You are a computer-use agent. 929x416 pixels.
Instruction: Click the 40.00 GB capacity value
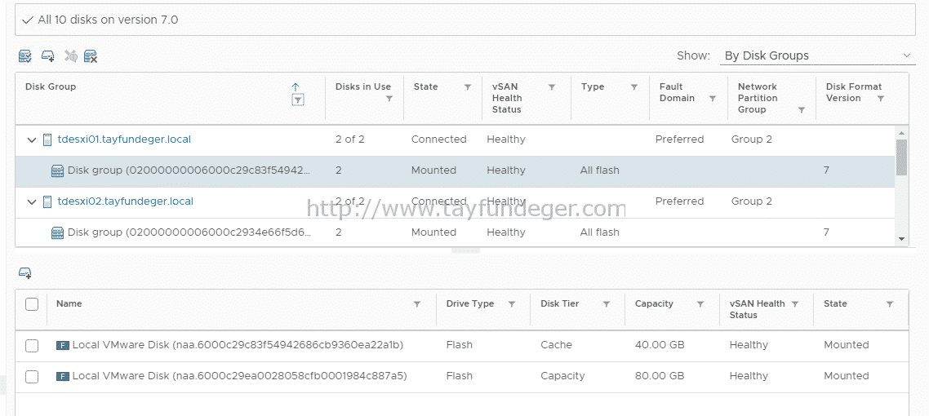click(660, 345)
